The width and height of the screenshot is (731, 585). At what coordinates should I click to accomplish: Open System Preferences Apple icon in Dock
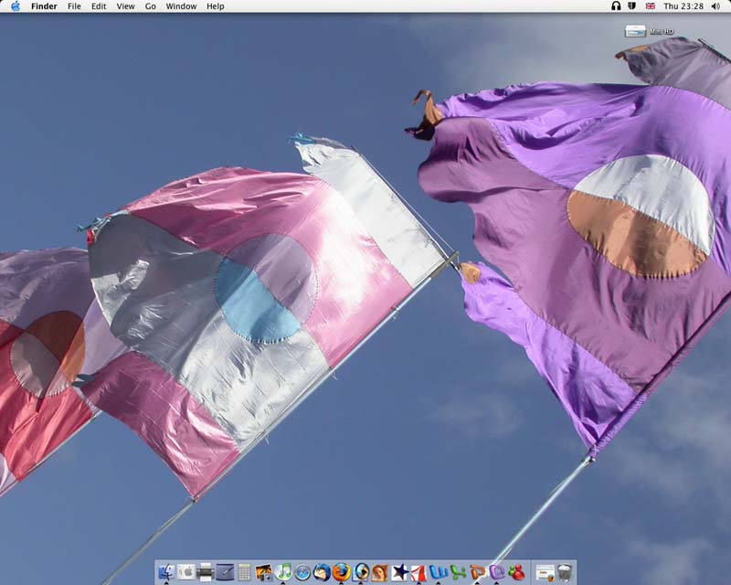tap(185, 572)
